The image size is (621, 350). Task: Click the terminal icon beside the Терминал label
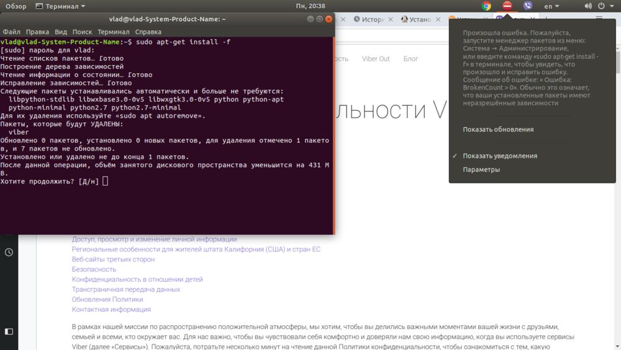39,6
